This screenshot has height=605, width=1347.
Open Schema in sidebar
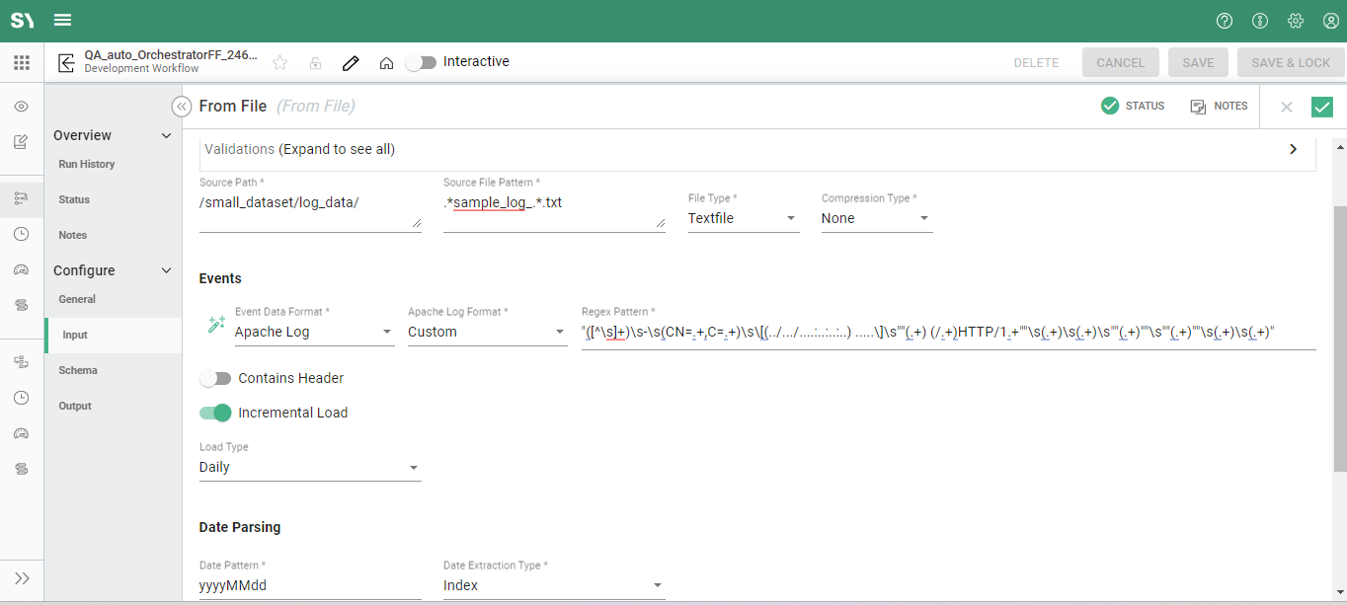78,370
